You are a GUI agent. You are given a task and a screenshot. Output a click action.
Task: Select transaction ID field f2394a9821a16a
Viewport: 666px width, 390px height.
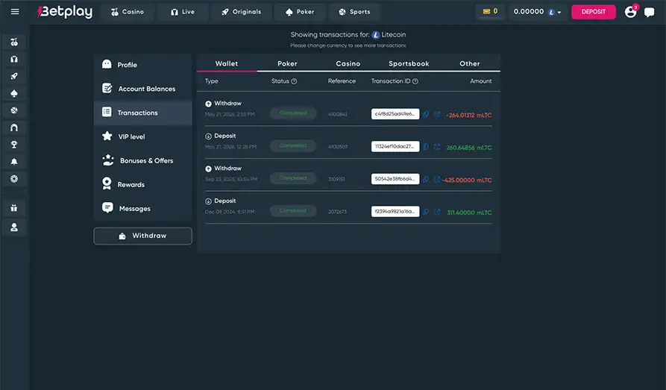pos(395,212)
